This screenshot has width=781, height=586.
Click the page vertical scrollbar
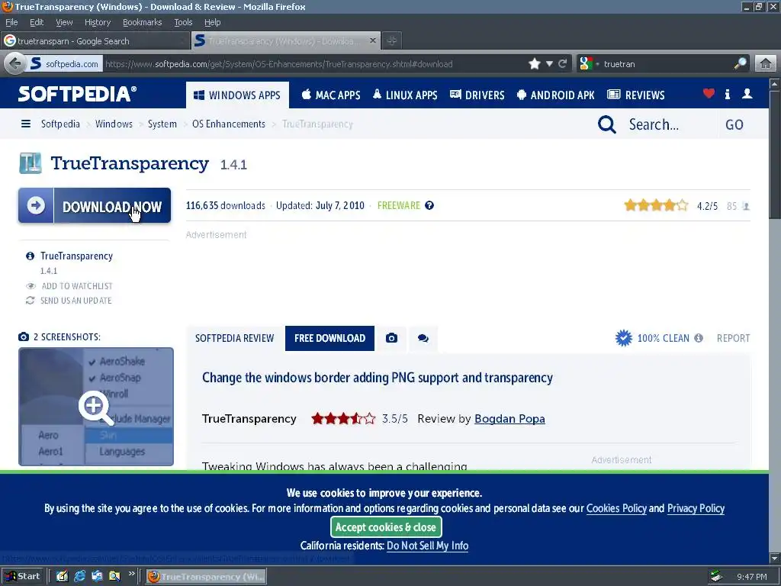pos(774,321)
